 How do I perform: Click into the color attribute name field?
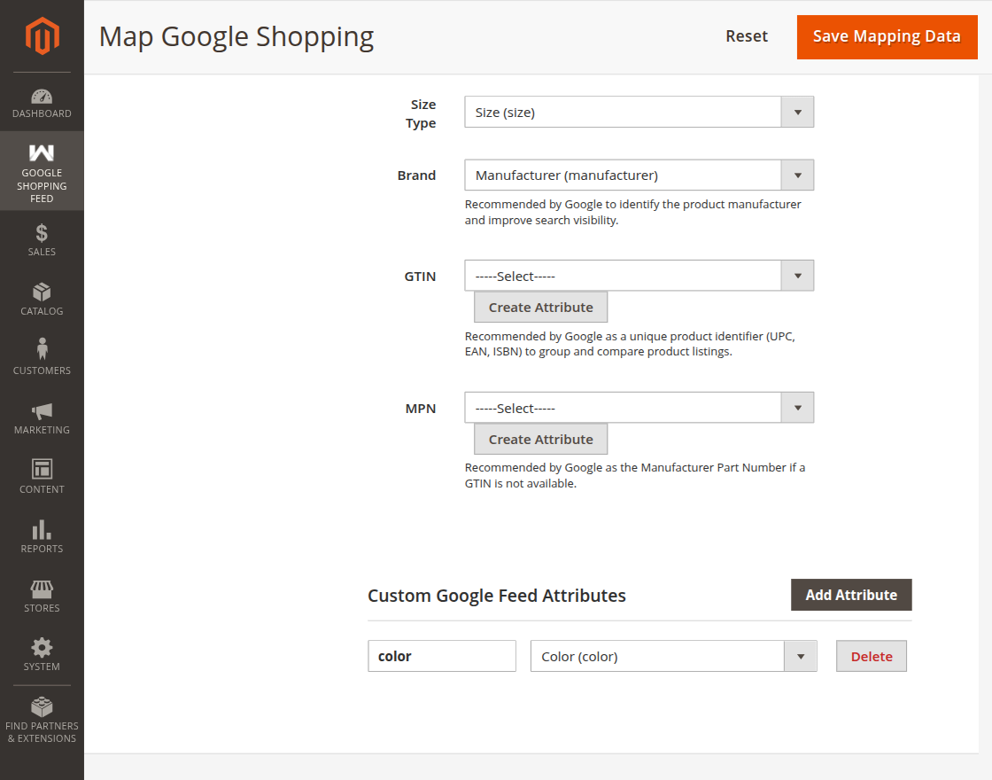442,656
